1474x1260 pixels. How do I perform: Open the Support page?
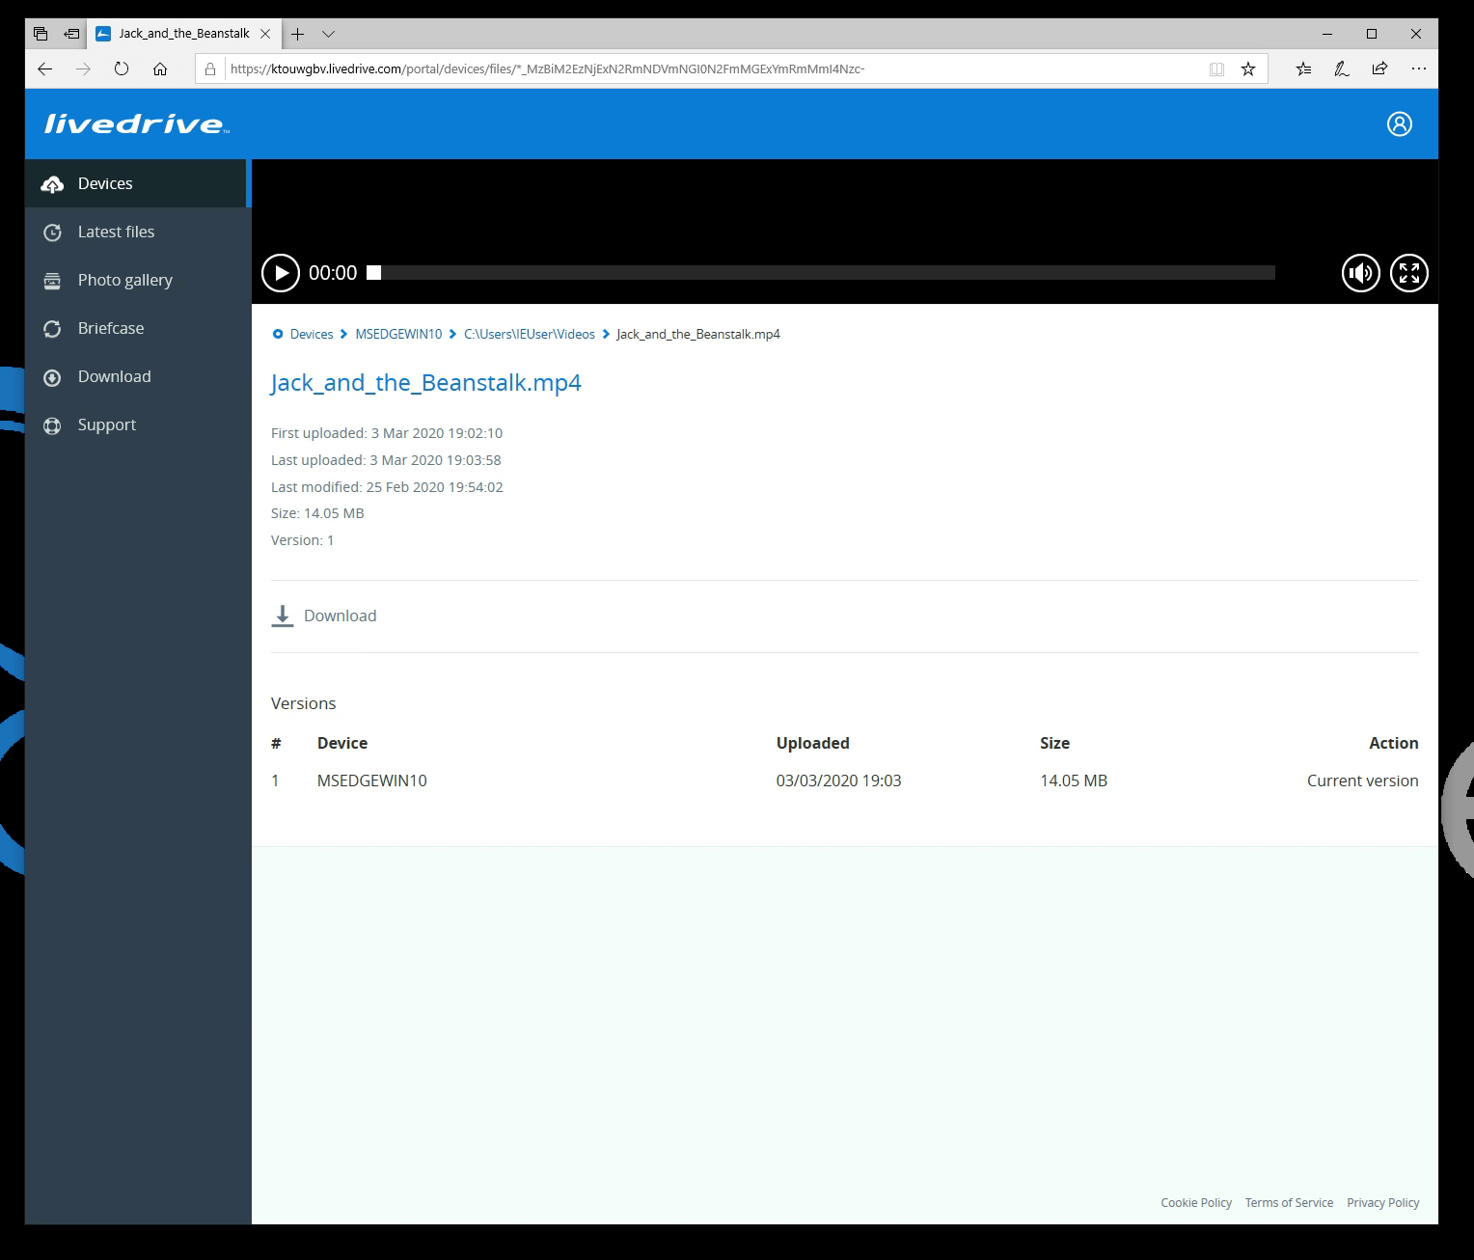point(106,425)
